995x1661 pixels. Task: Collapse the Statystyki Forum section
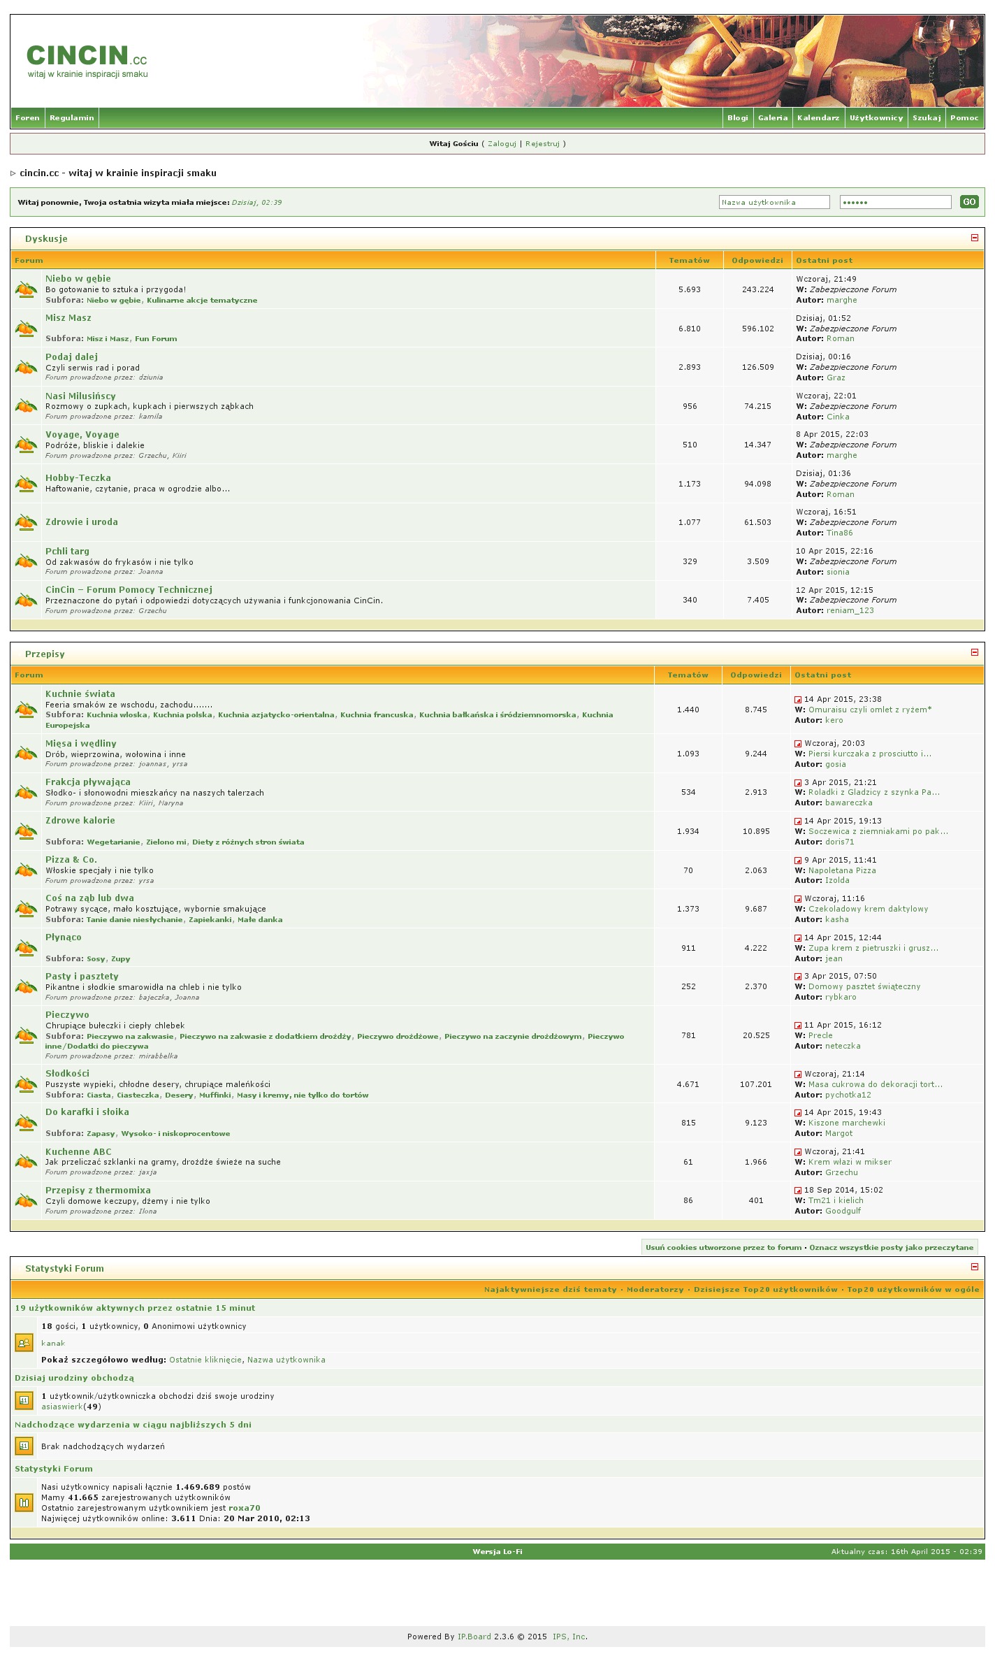(x=975, y=1267)
